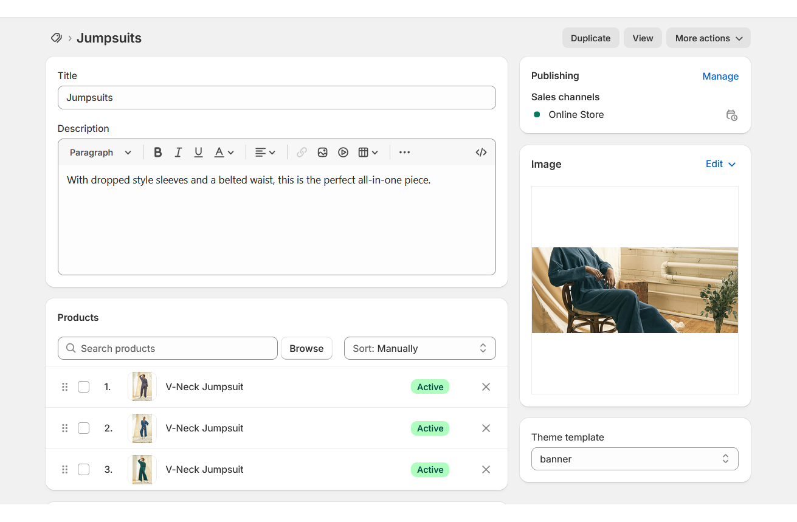Click the Title input field
797x522 pixels.
tap(277, 98)
